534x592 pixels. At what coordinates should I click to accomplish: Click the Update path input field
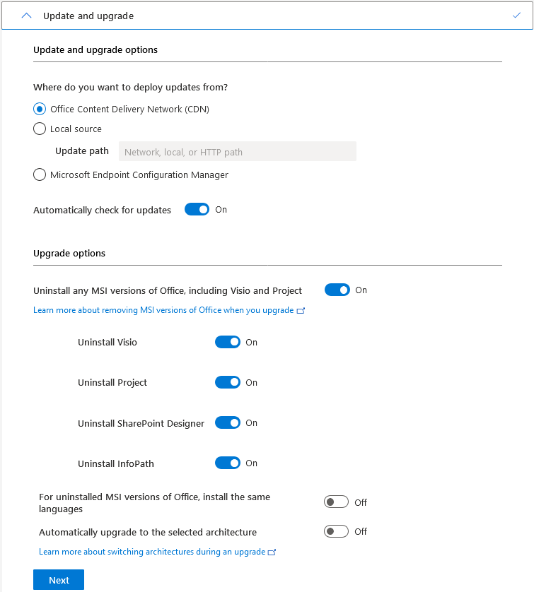[237, 152]
